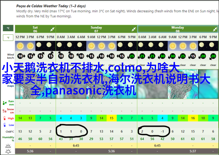Expand the Sunday 07 day column
This screenshot has height=155, width=219.
[134, 29]
